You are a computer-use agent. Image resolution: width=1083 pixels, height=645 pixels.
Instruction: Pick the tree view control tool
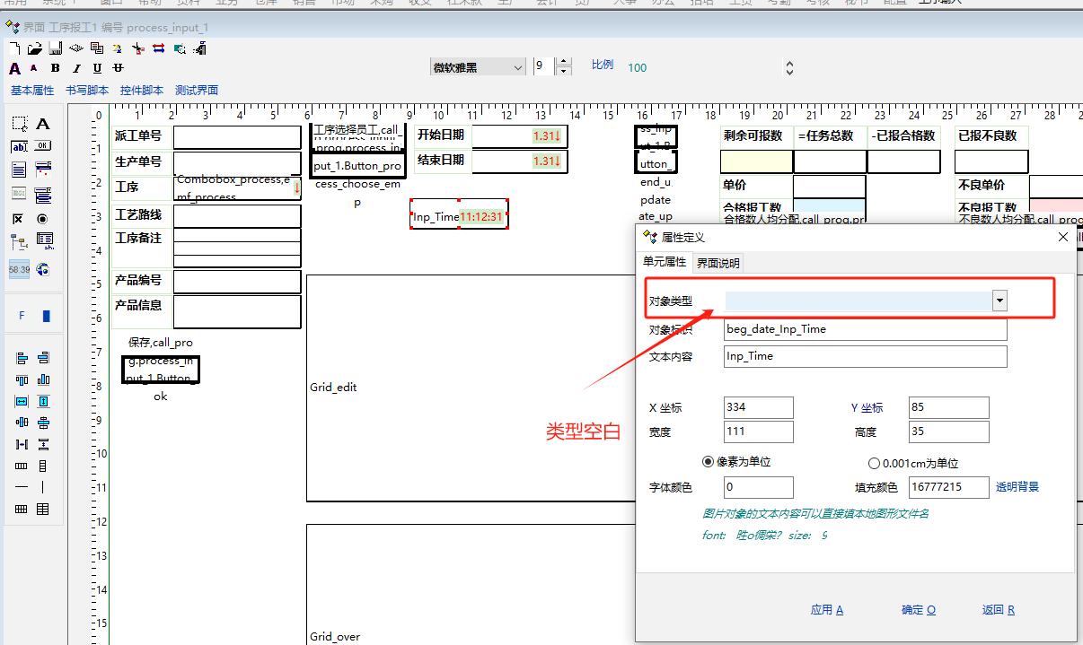[19, 241]
